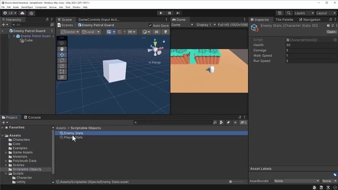Expand the Game Assets folder
The height and width of the screenshot is (190, 338).
(x=6, y=153)
